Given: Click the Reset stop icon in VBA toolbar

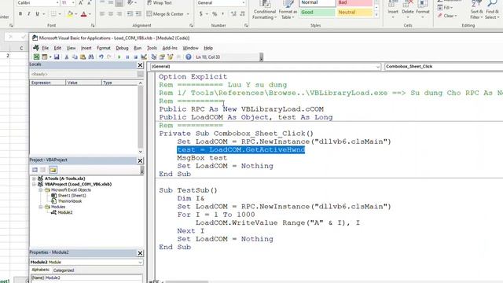Looking at the screenshot, I should tap(135, 57).
